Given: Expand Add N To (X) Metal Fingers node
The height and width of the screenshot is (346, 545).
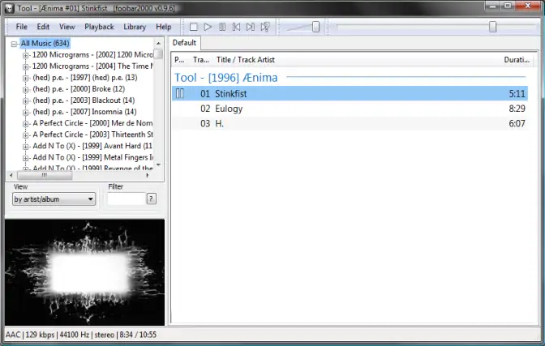Looking at the screenshot, I should coord(25,158).
